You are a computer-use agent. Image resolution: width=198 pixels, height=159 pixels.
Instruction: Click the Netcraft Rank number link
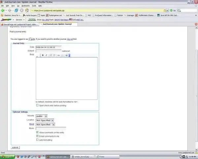[57, 20]
